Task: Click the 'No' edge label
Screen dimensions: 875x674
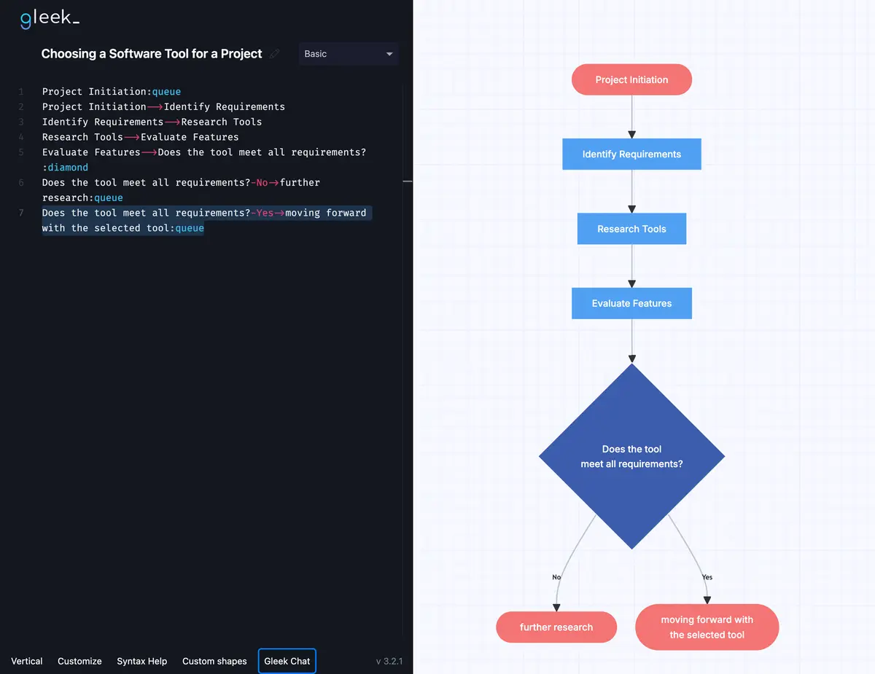Action: click(556, 577)
